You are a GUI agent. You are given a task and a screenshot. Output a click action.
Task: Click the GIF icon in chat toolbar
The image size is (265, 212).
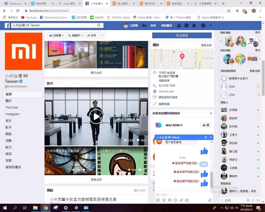170,200
